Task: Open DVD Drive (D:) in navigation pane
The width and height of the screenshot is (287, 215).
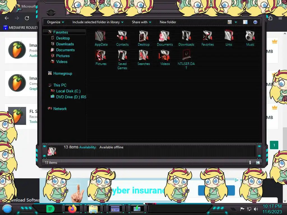Action: coord(71,97)
